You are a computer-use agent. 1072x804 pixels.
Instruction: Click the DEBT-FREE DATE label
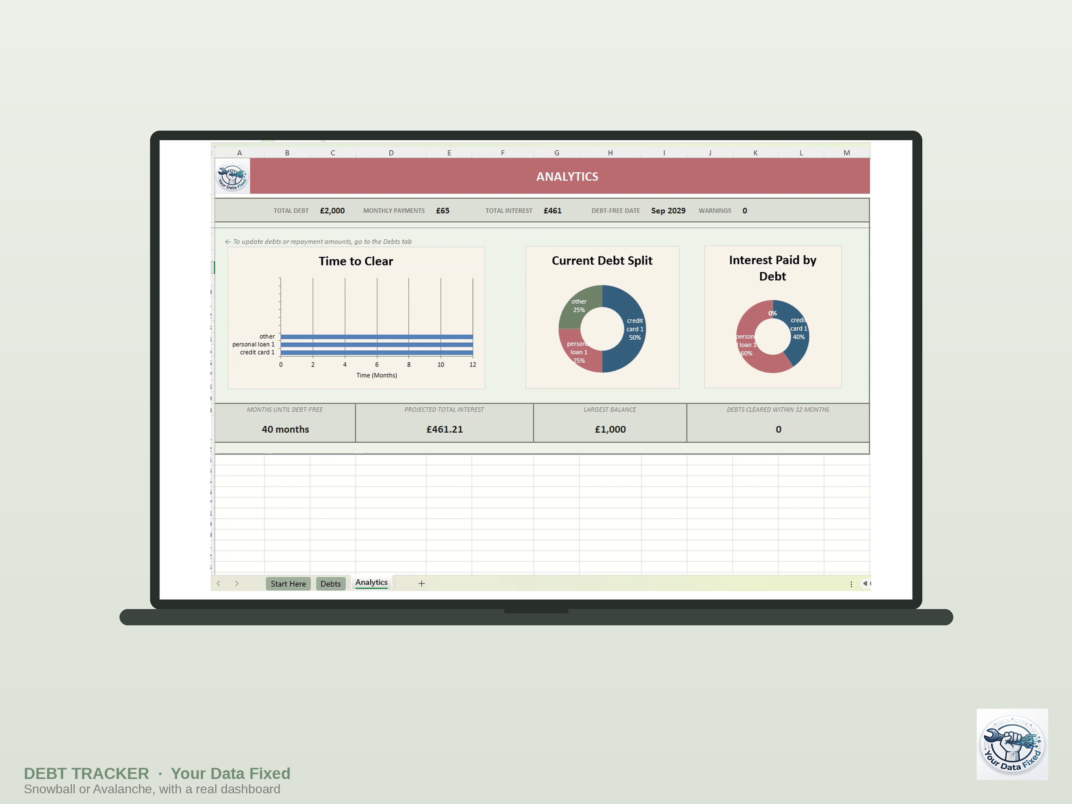click(x=615, y=211)
